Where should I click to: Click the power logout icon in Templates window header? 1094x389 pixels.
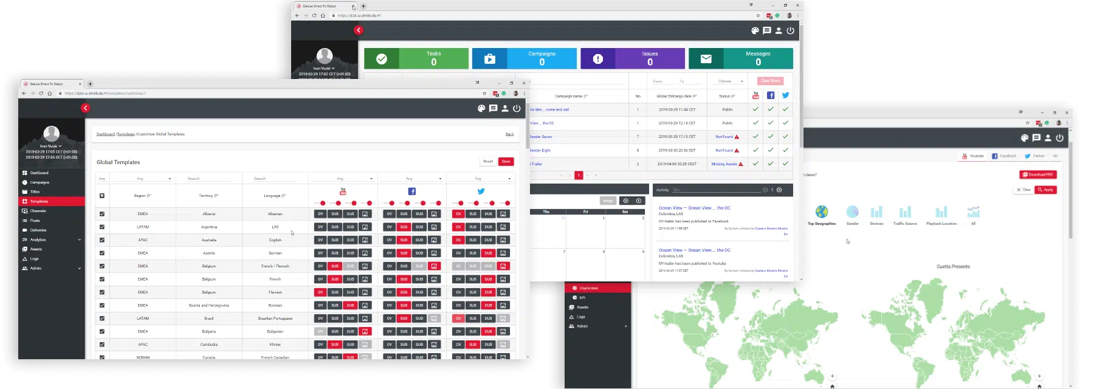(517, 108)
